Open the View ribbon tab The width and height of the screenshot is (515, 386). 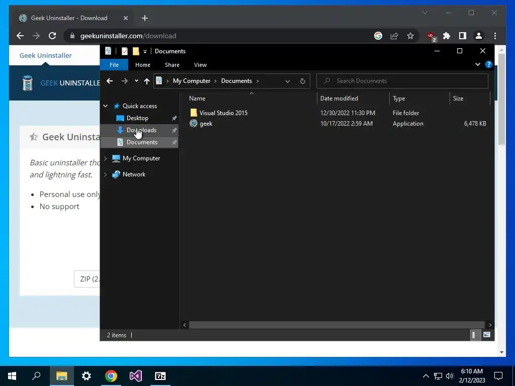200,65
